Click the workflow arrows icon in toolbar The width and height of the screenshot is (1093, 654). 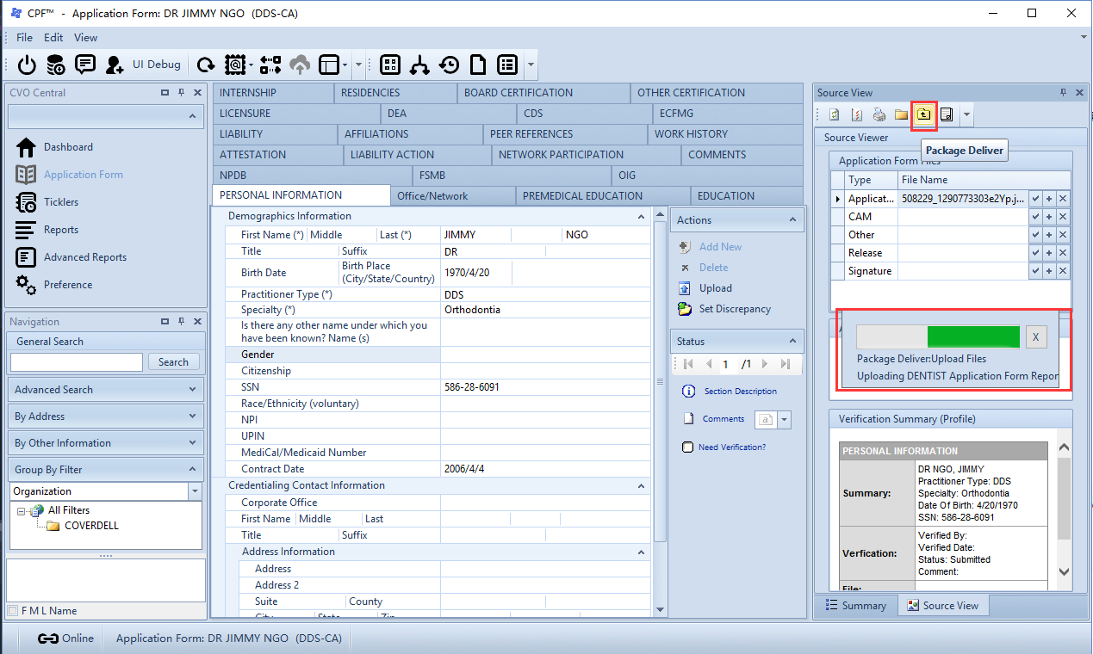(x=270, y=65)
